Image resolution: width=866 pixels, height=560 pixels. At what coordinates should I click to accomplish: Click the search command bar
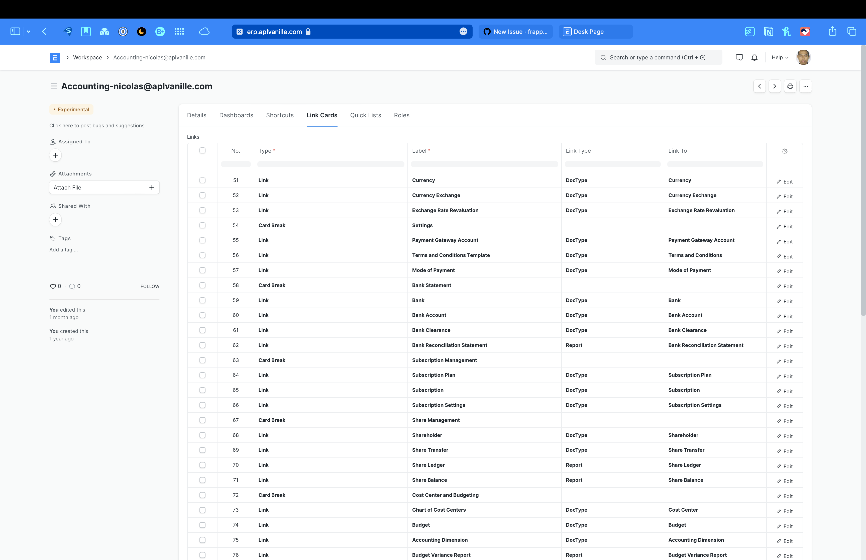658,57
